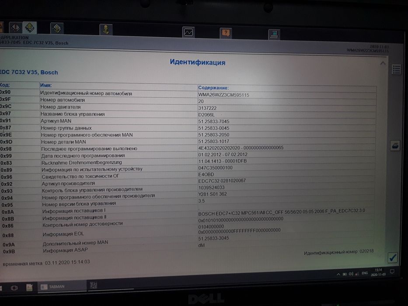Select the control unit name D2066L
Viewport: 408px width, 306px height.
[206, 115]
